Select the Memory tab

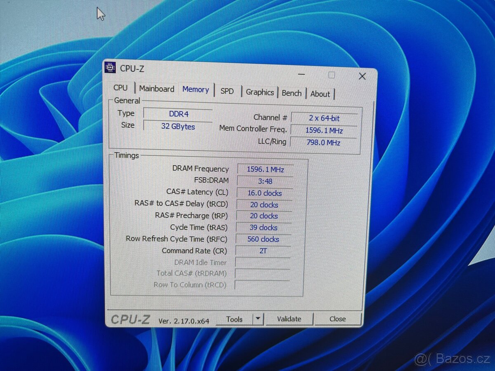196,89
